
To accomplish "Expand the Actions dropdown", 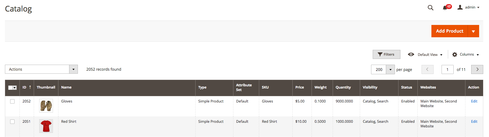I will click(73, 69).
